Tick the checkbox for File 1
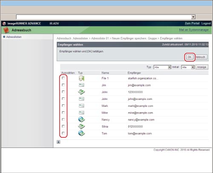Screen dimensions: 213x173 click(63, 78)
